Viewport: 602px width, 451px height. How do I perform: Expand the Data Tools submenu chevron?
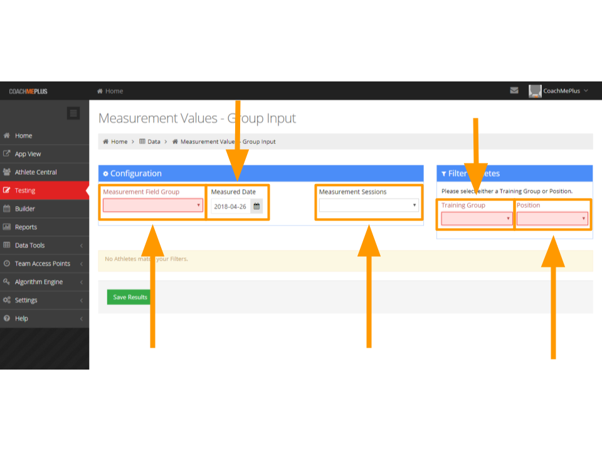pos(82,246)
